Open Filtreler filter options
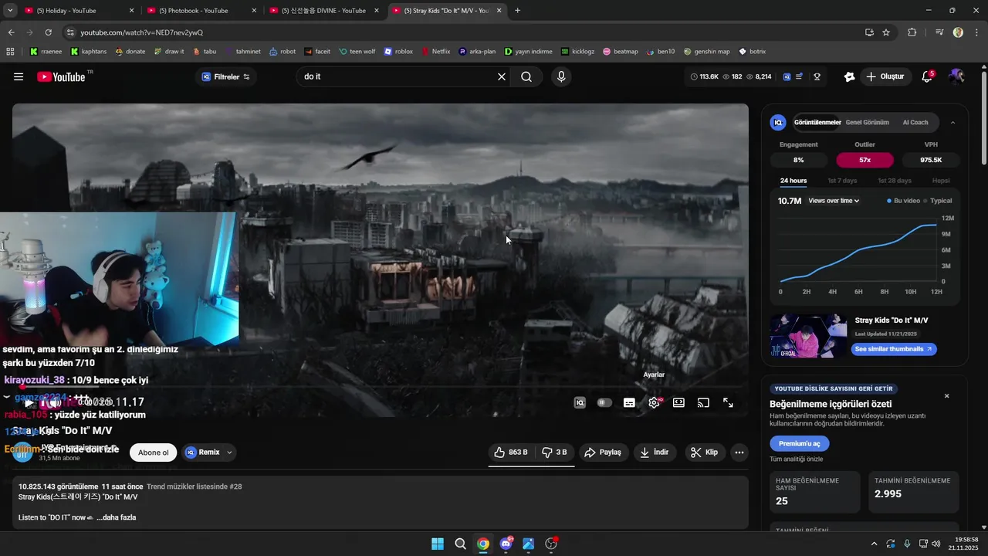Screen dimensions: 988x556 (226, 76)
